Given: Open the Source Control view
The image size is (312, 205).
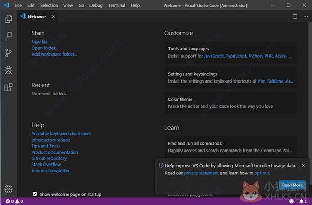Looking at the screenshot, I should click(8, 53).
